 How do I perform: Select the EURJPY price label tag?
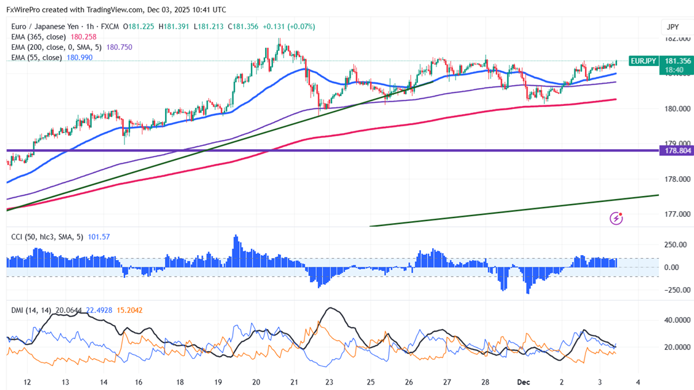tap(643, 61)
